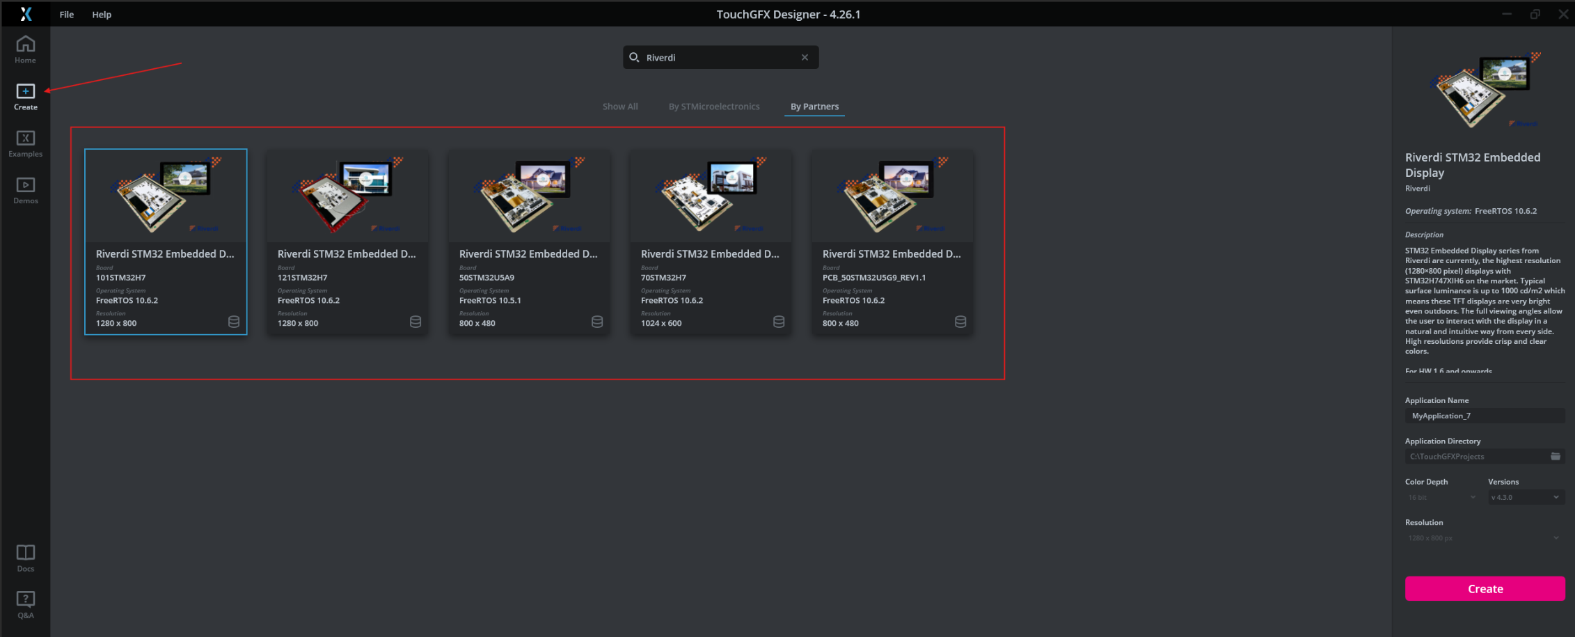Select the 50STM32U5A9 board thumbnail
This screenshot has height=637, width=1575.
click(529, 196)
